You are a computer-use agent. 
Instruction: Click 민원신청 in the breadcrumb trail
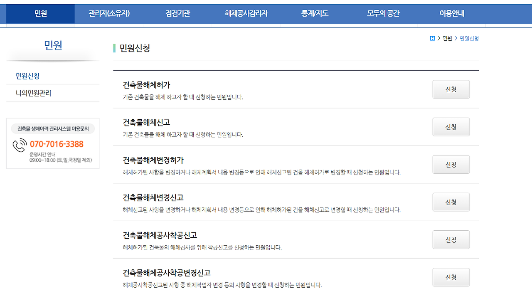click(469, 38)
